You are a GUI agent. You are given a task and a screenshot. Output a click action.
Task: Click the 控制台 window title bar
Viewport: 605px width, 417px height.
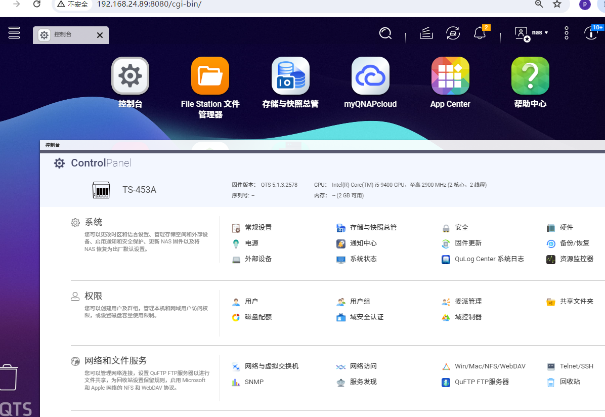[322, 145]
